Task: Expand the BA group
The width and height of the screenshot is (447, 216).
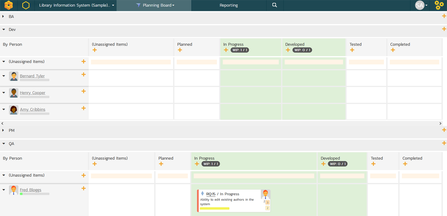Action: point(3,17)
